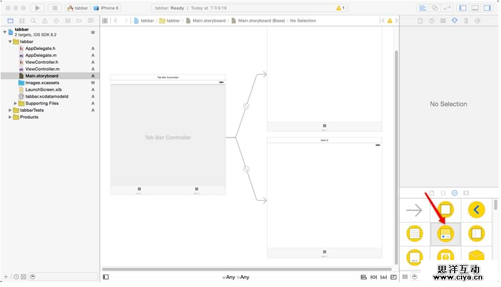
Task: Open the wAny hAny size class control
Action: coord(236,277)
